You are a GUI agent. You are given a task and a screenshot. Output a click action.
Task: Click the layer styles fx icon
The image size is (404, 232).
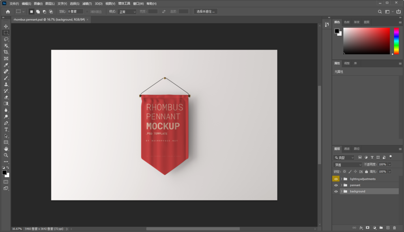click(x=361, y=228)
